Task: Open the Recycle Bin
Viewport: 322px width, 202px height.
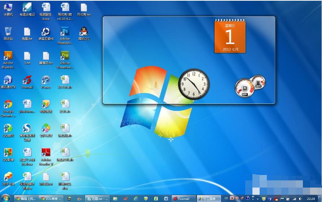Action: click(x=8, y=32)
